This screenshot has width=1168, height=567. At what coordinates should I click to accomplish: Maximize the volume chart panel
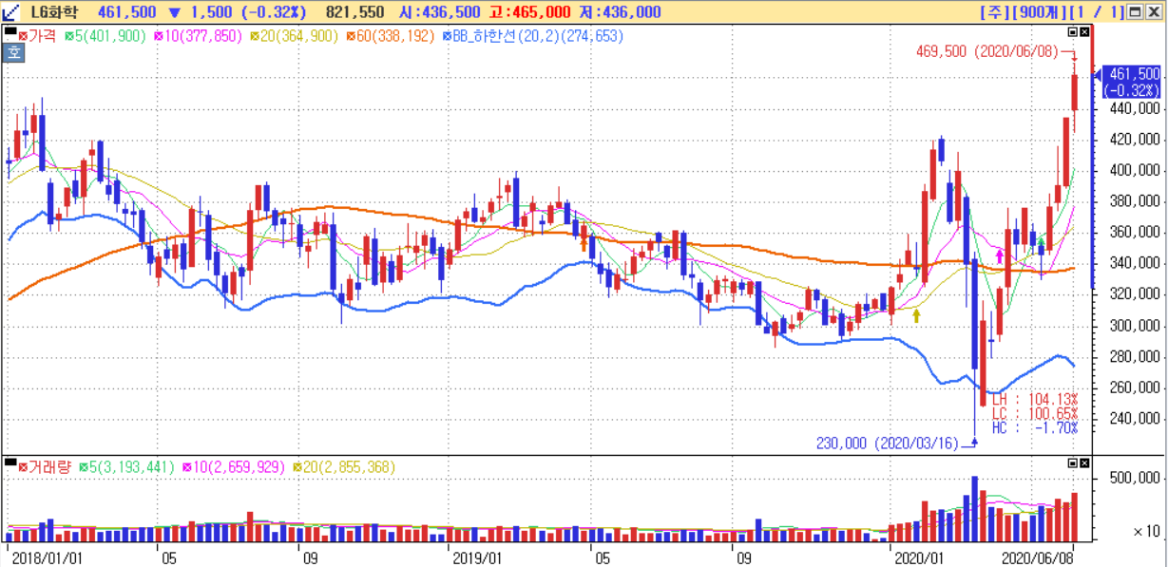pos(1073,463)
